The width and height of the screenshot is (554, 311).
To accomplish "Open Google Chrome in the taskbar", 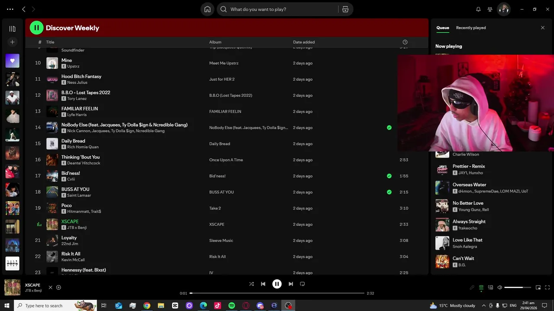I will click(x=147, y=305).
